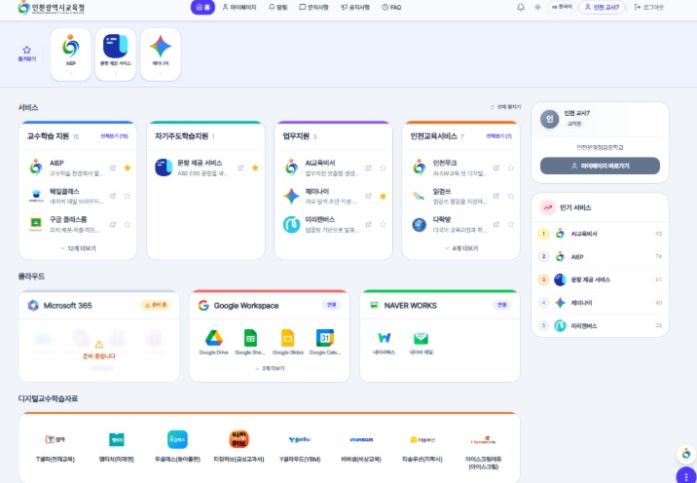697x483 pixels.
Task: Unfavorite AIEP with its yellow star
Action: pyautogui.click(x=128, y=167)
